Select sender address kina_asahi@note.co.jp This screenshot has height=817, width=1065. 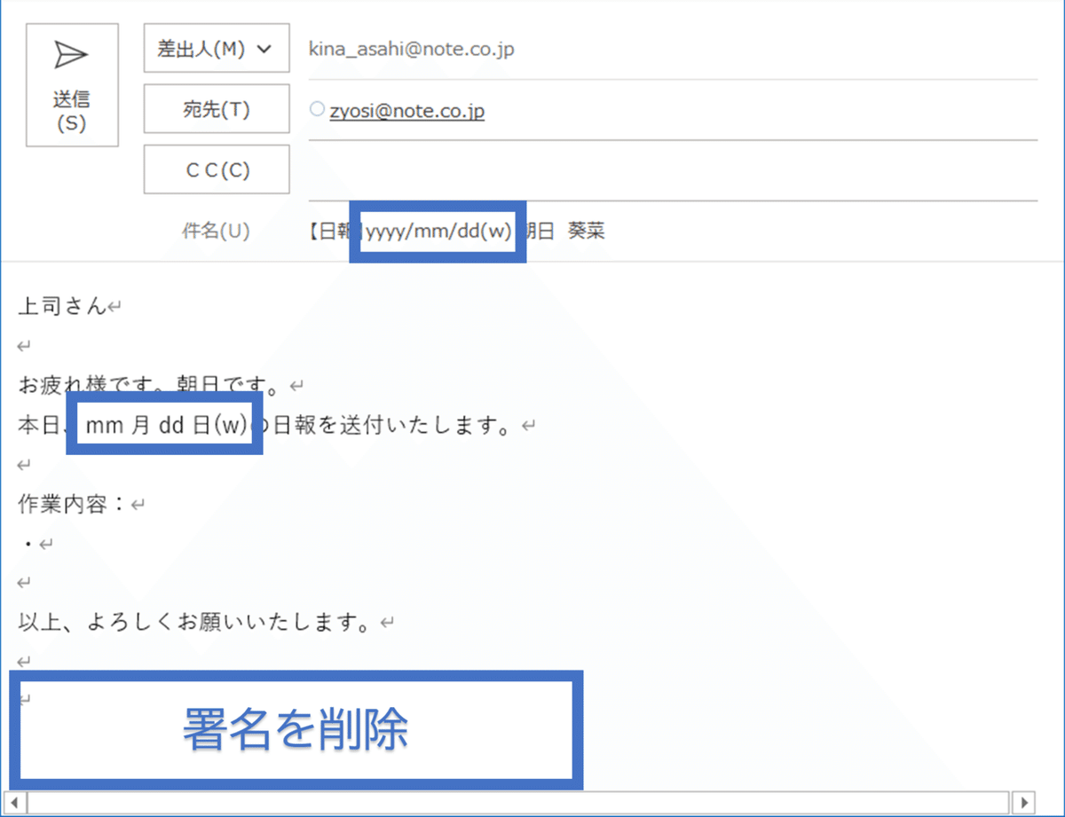click(412, 50)
